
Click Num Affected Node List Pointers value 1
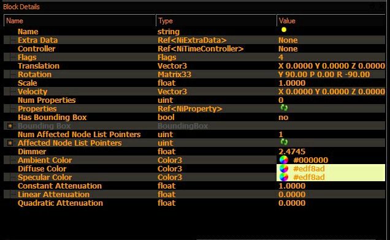pos(281,135)
